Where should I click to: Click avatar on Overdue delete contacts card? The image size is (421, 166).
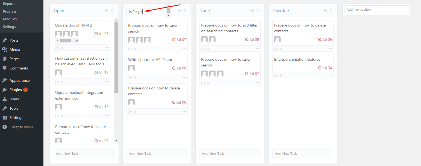pyautogui.click(x=277, y=40)
